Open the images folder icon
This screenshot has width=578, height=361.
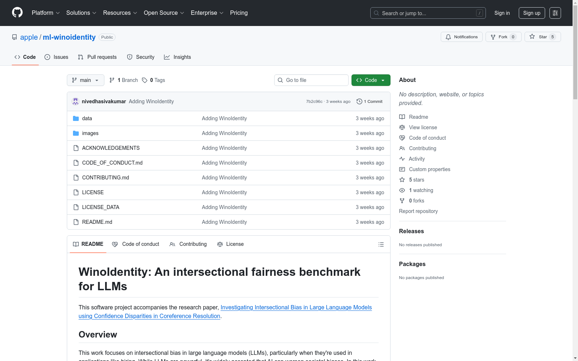[76, 133]
